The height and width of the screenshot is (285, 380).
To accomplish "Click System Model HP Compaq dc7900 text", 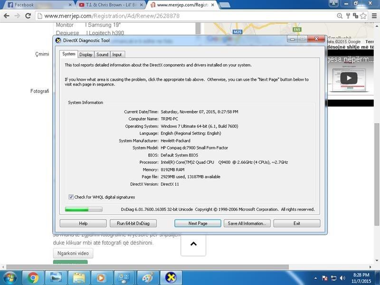I will pos(194,148).
